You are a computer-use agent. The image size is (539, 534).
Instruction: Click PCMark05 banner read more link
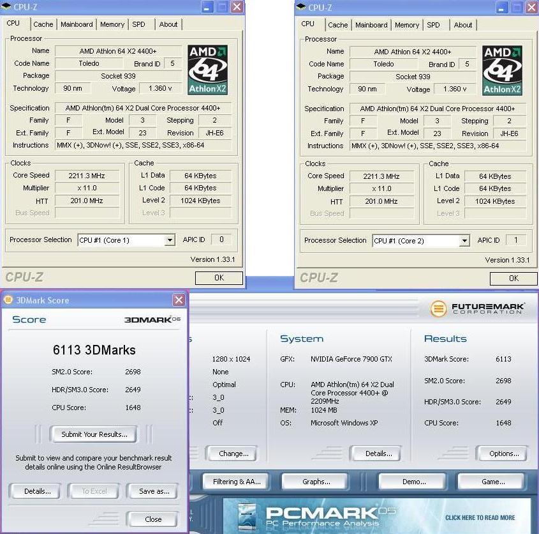click(x=480, y=517)
